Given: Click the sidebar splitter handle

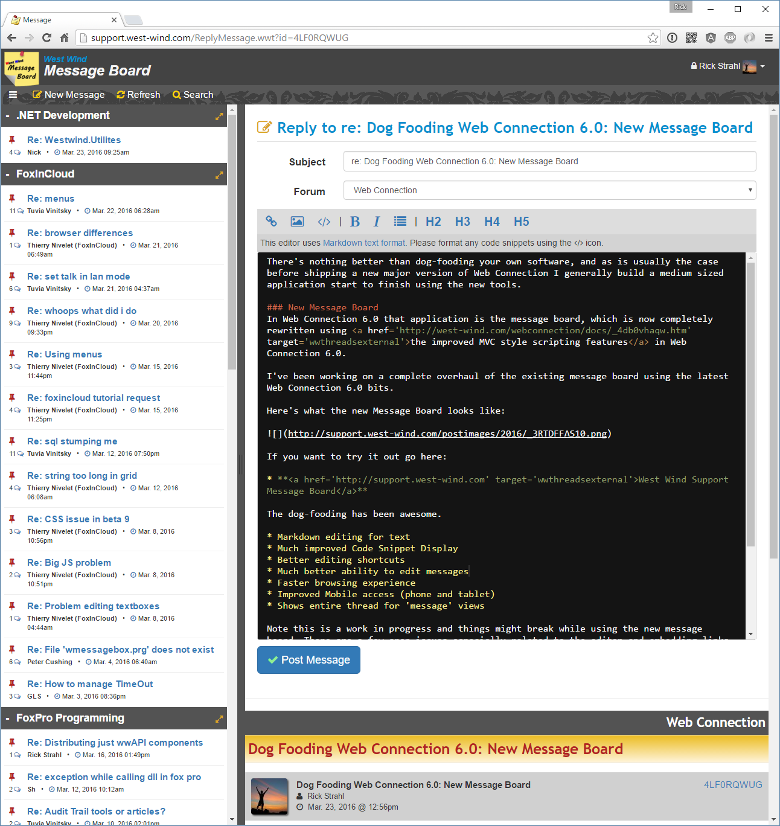Looking at the screenshot, I should (241, 464).
